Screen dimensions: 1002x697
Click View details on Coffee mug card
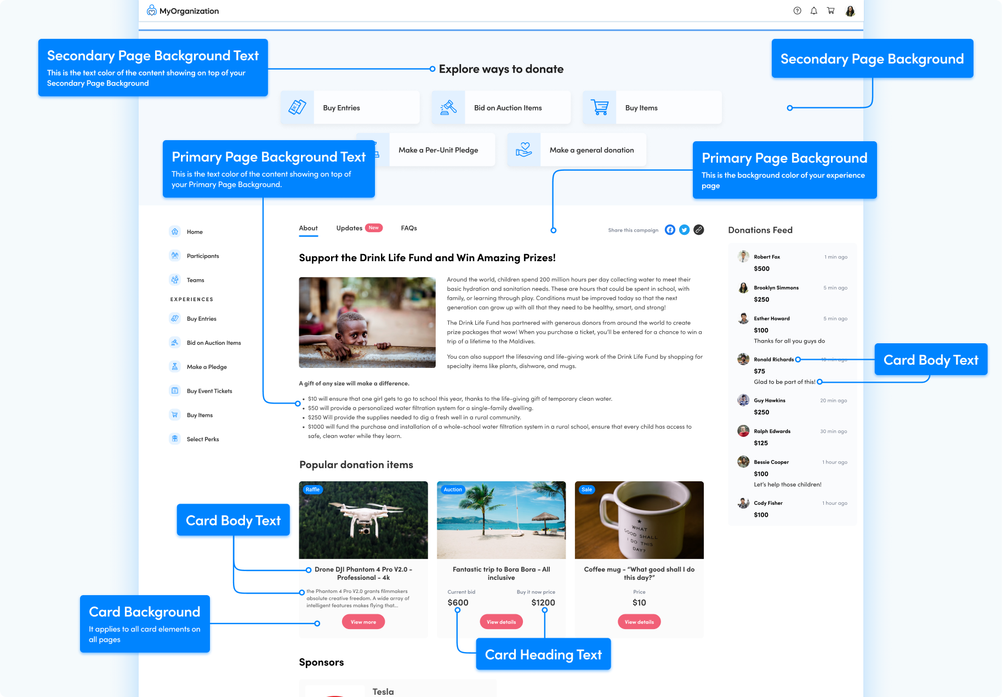coord(639,622)
